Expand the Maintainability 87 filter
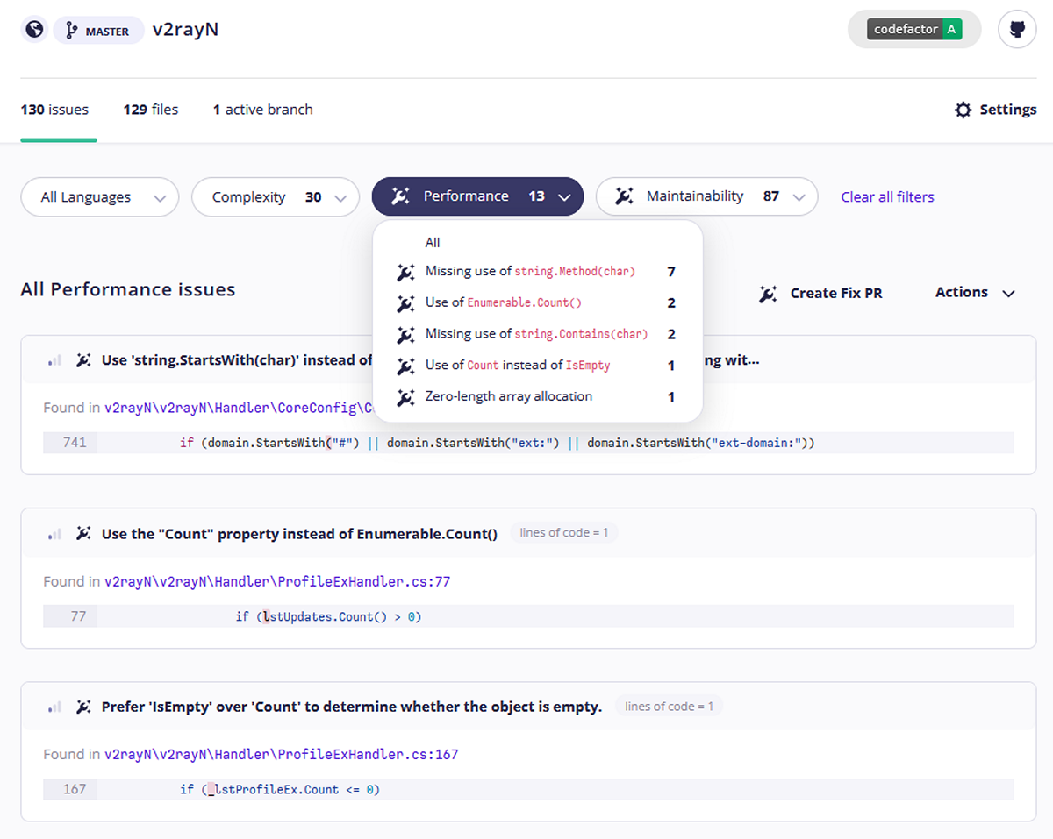Screen dimensions: 1053x839 point(706,196)
